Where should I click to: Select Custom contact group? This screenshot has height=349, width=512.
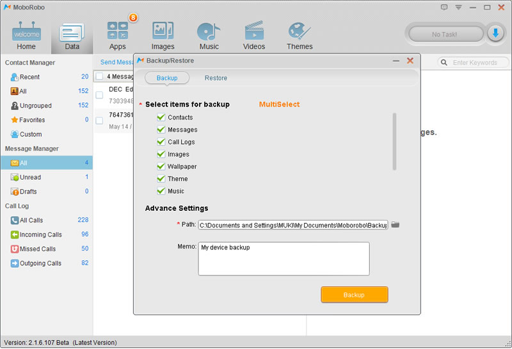(x=47, y=134)
